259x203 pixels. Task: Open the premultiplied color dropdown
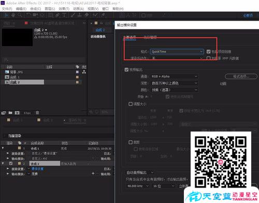pyautogui.click(x=175, y=90)
